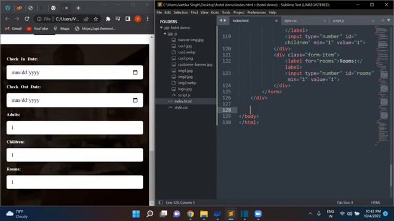
Task: Open File Explorer from taskbar
Action: (204, 214)
